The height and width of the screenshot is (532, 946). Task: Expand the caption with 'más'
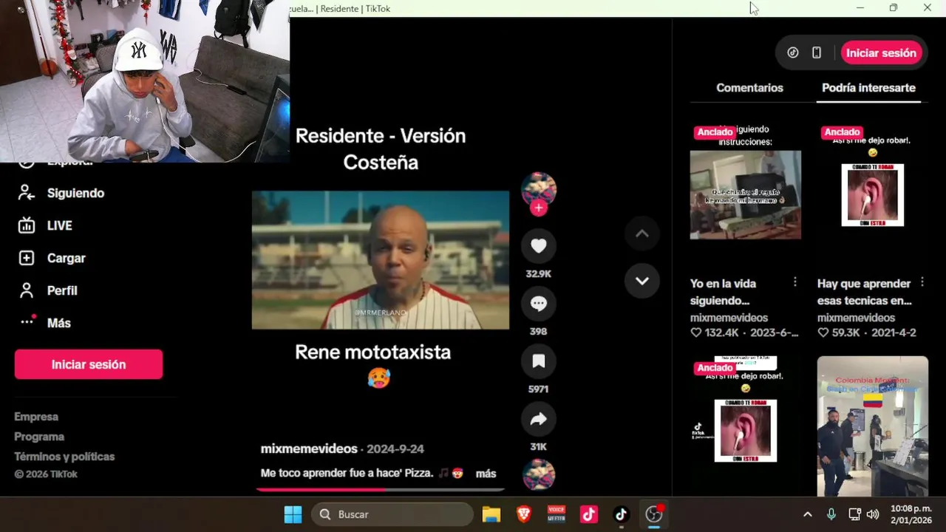[486, 473]
